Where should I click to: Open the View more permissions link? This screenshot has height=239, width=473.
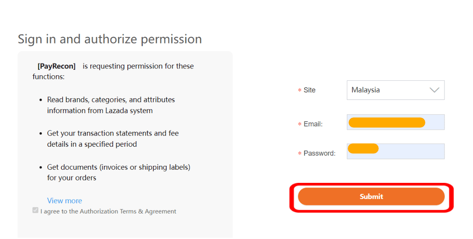coord(64,201)
